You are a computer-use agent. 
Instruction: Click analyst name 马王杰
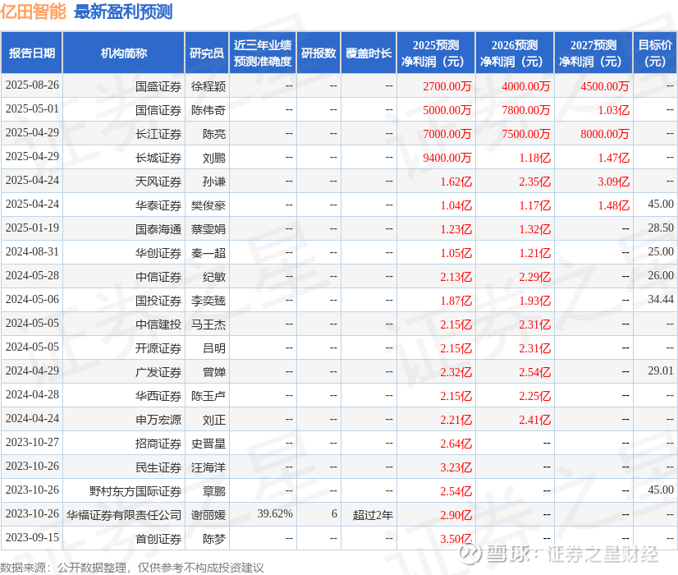(208, 324)
